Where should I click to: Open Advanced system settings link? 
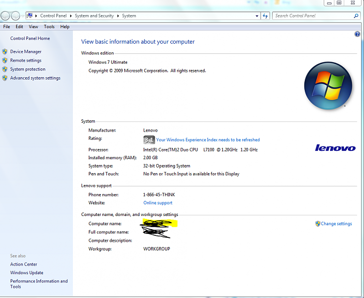[x=35, y=78]
